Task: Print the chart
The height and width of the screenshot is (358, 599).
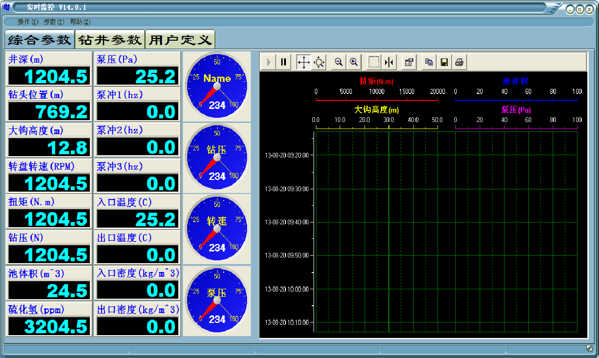Action: pos(459,62)
